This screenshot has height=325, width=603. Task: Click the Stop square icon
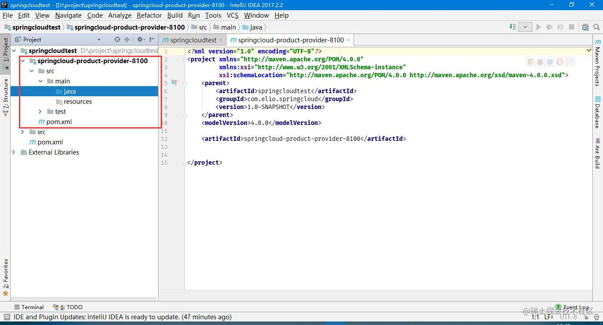point(572,27)
